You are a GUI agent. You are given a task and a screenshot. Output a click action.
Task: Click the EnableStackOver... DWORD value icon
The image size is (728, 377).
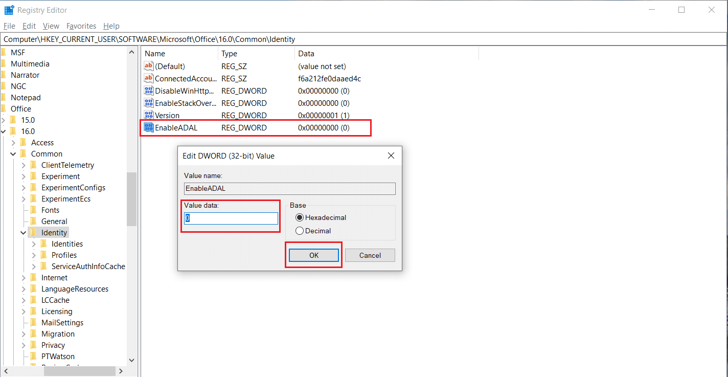tap(149, 103)
